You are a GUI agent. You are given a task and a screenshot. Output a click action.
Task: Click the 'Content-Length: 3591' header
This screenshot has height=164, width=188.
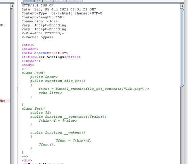pos(43,17)
